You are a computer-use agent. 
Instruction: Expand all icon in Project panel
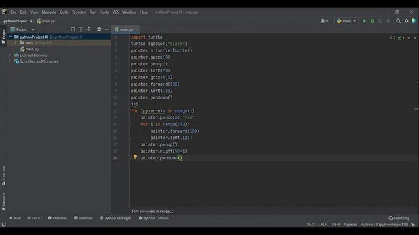(x=81, y=29)
